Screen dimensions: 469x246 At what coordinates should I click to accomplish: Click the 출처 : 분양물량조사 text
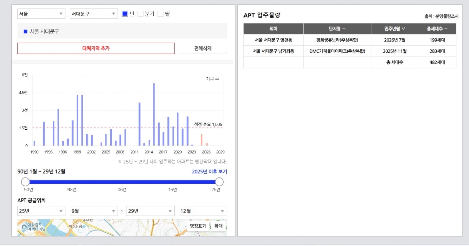pos(442,16)
